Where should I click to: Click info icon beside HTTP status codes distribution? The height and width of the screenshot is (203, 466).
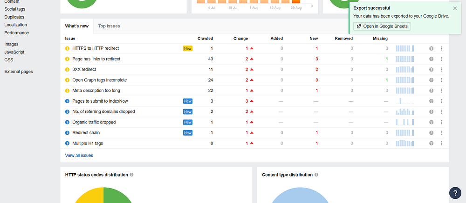132,175
